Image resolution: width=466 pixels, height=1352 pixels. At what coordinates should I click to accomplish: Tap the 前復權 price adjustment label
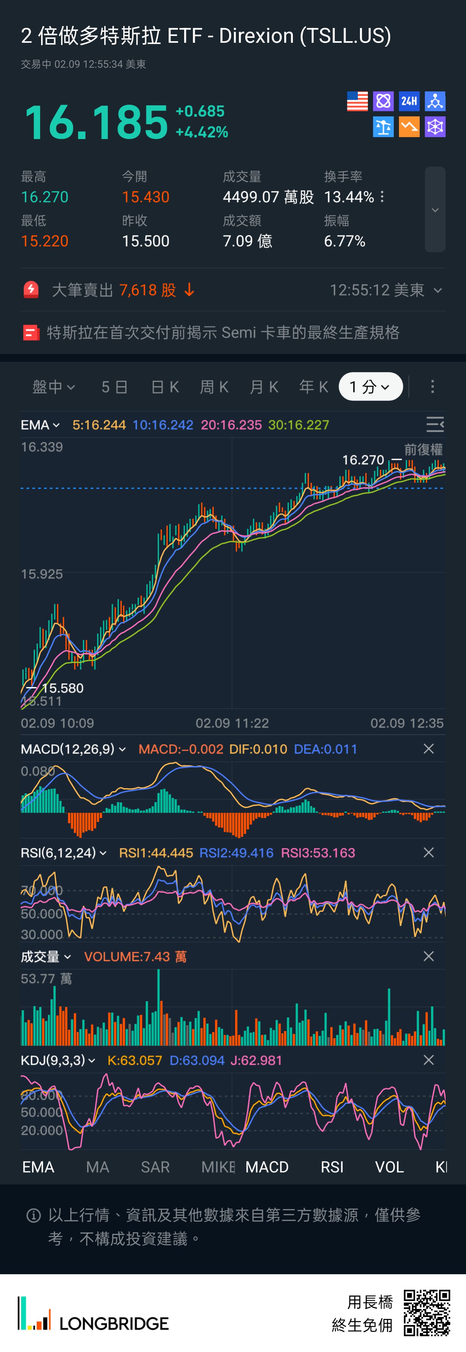point(423,449)
